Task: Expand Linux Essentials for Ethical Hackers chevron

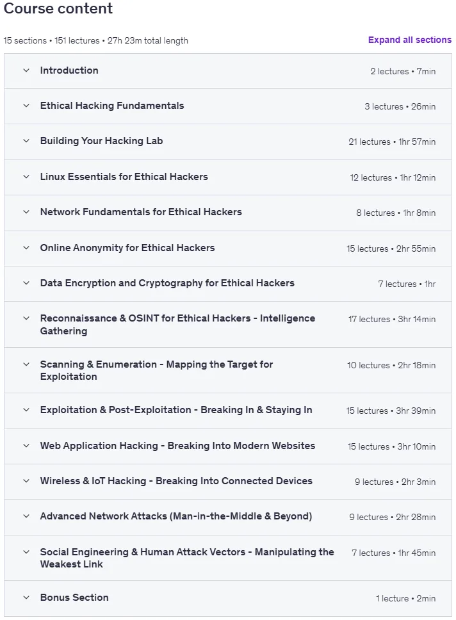Action: tap(26, 177)
